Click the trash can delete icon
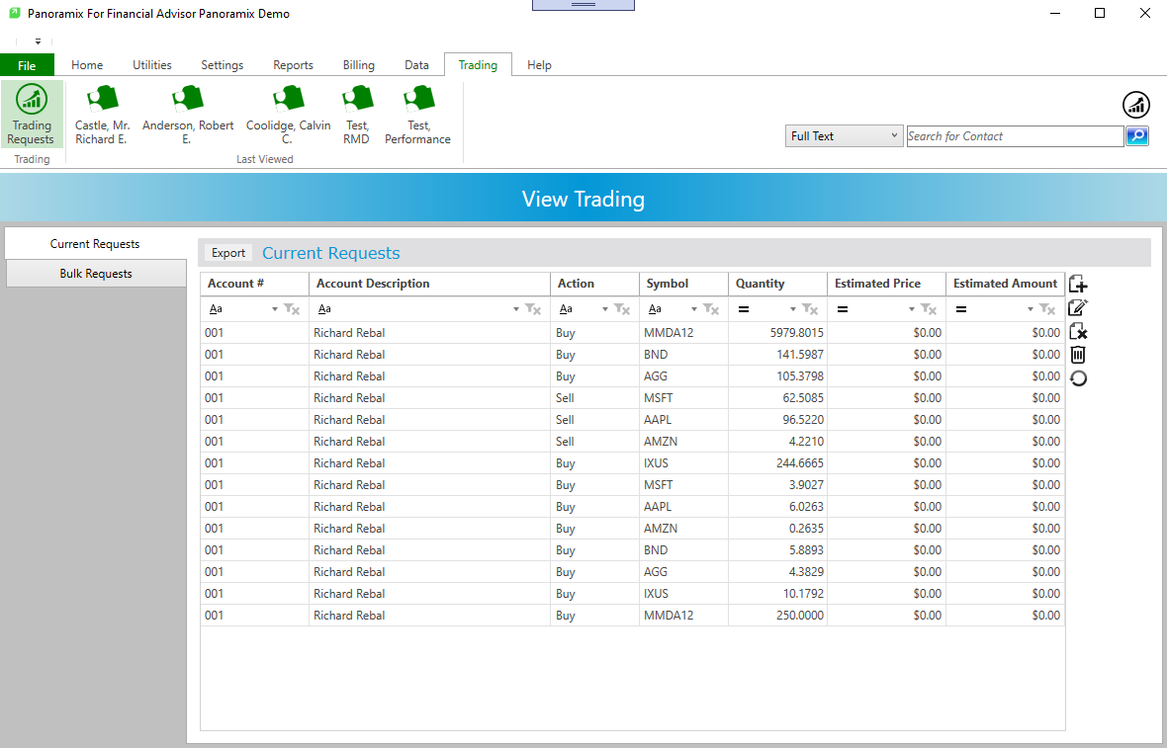 pyautogui.click(x=1078, y=355)
